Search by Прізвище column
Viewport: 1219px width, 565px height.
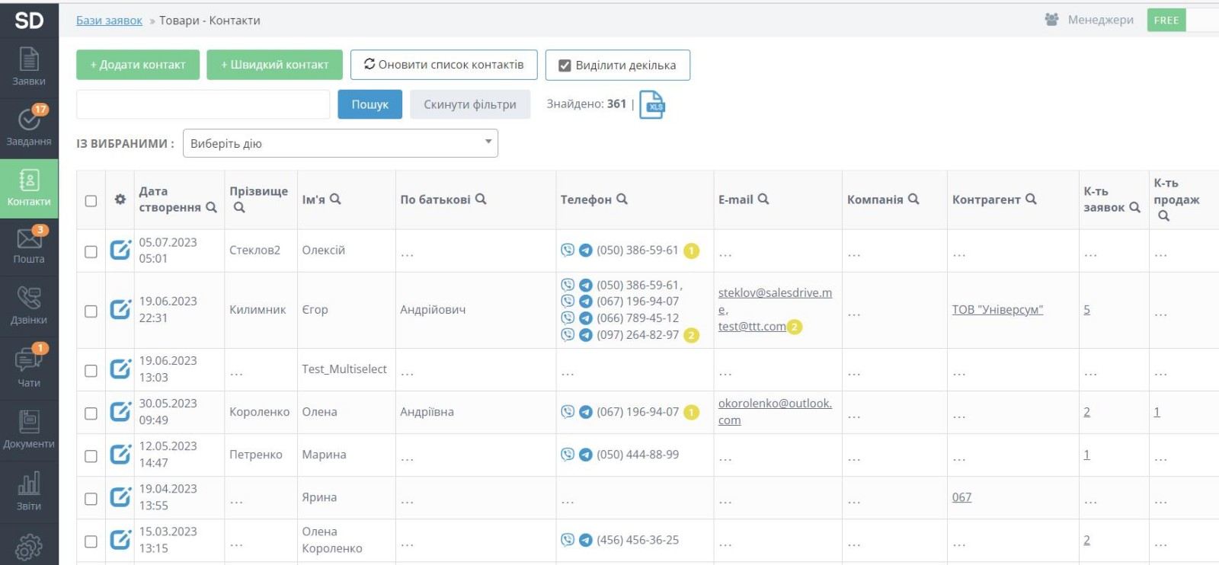tap(239, 207)
